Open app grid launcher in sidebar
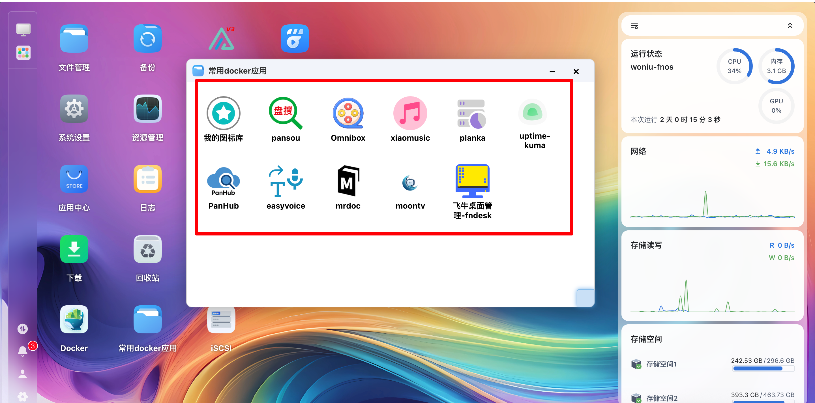 click(23, 53)
